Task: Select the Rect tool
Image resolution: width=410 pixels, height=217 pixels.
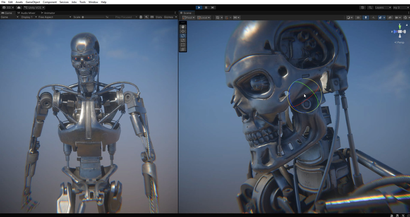Action: (183, 45)
